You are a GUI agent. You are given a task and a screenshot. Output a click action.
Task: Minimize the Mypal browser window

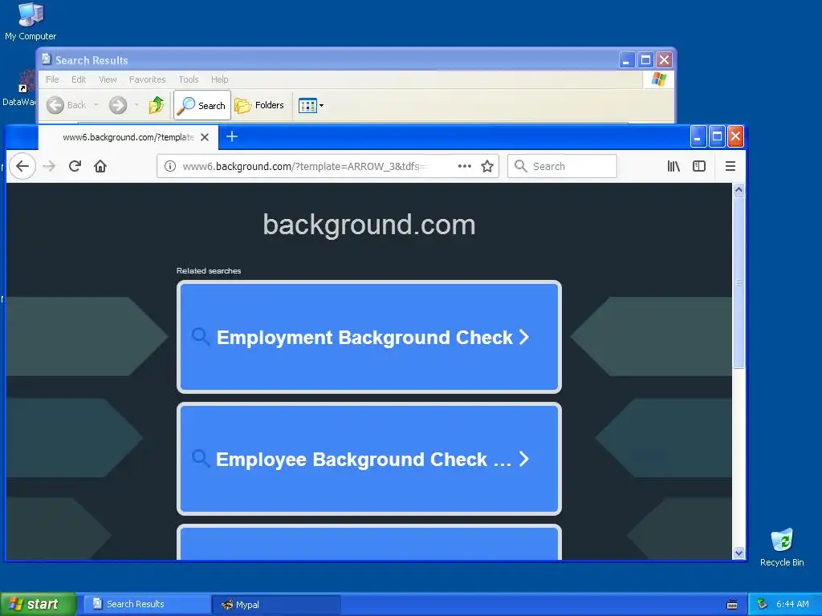point(698,136)
